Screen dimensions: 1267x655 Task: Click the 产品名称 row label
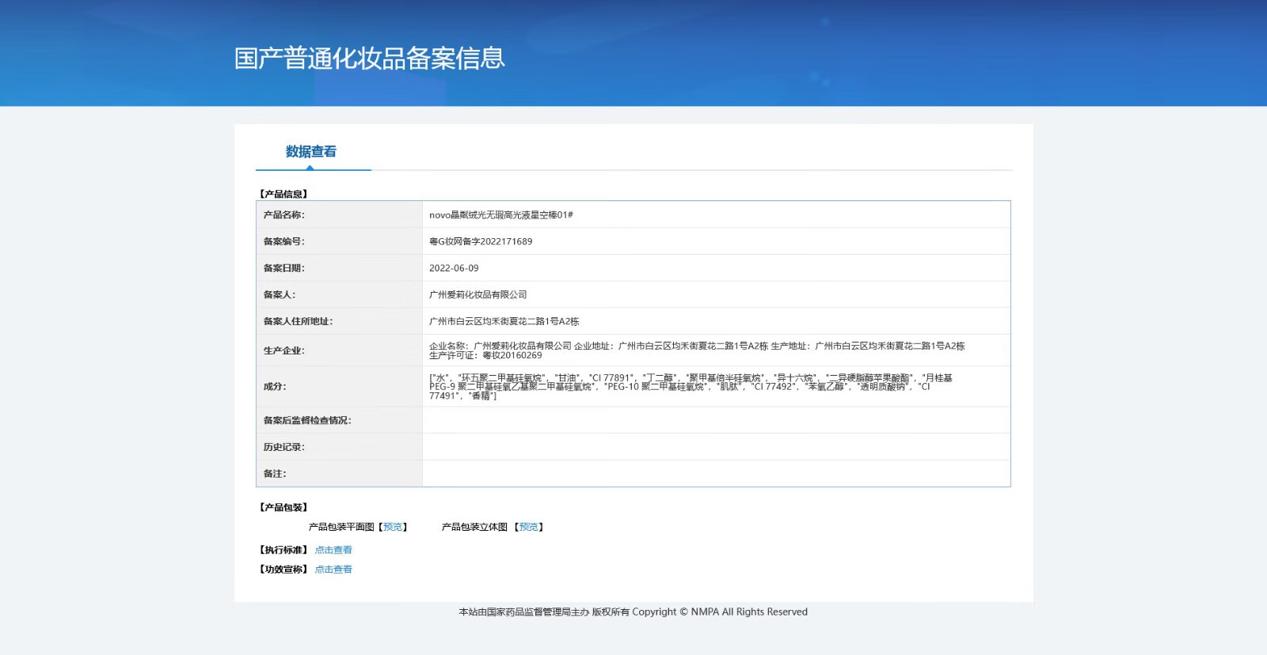(x=283, y=215)
